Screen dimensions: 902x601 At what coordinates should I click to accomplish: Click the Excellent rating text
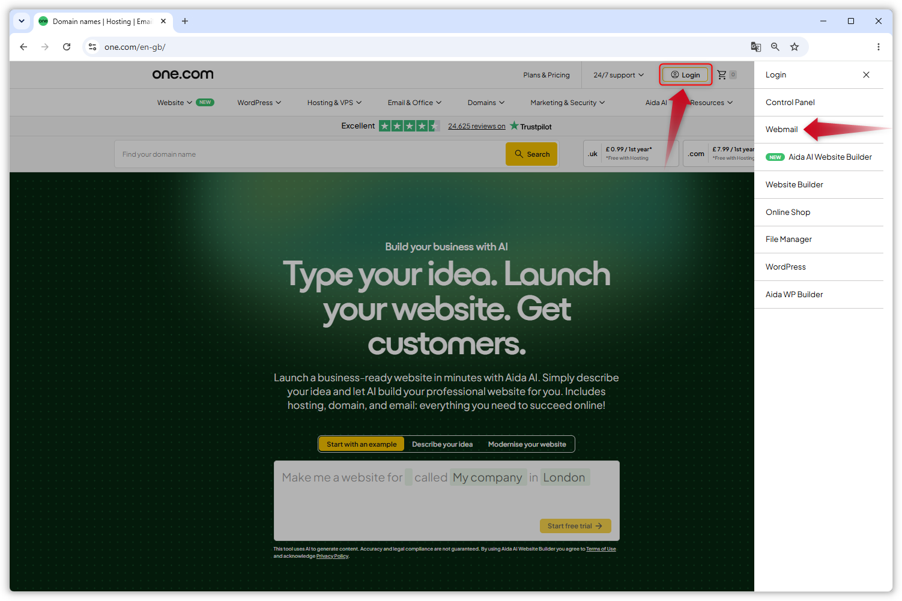click(x=358, y=126)
